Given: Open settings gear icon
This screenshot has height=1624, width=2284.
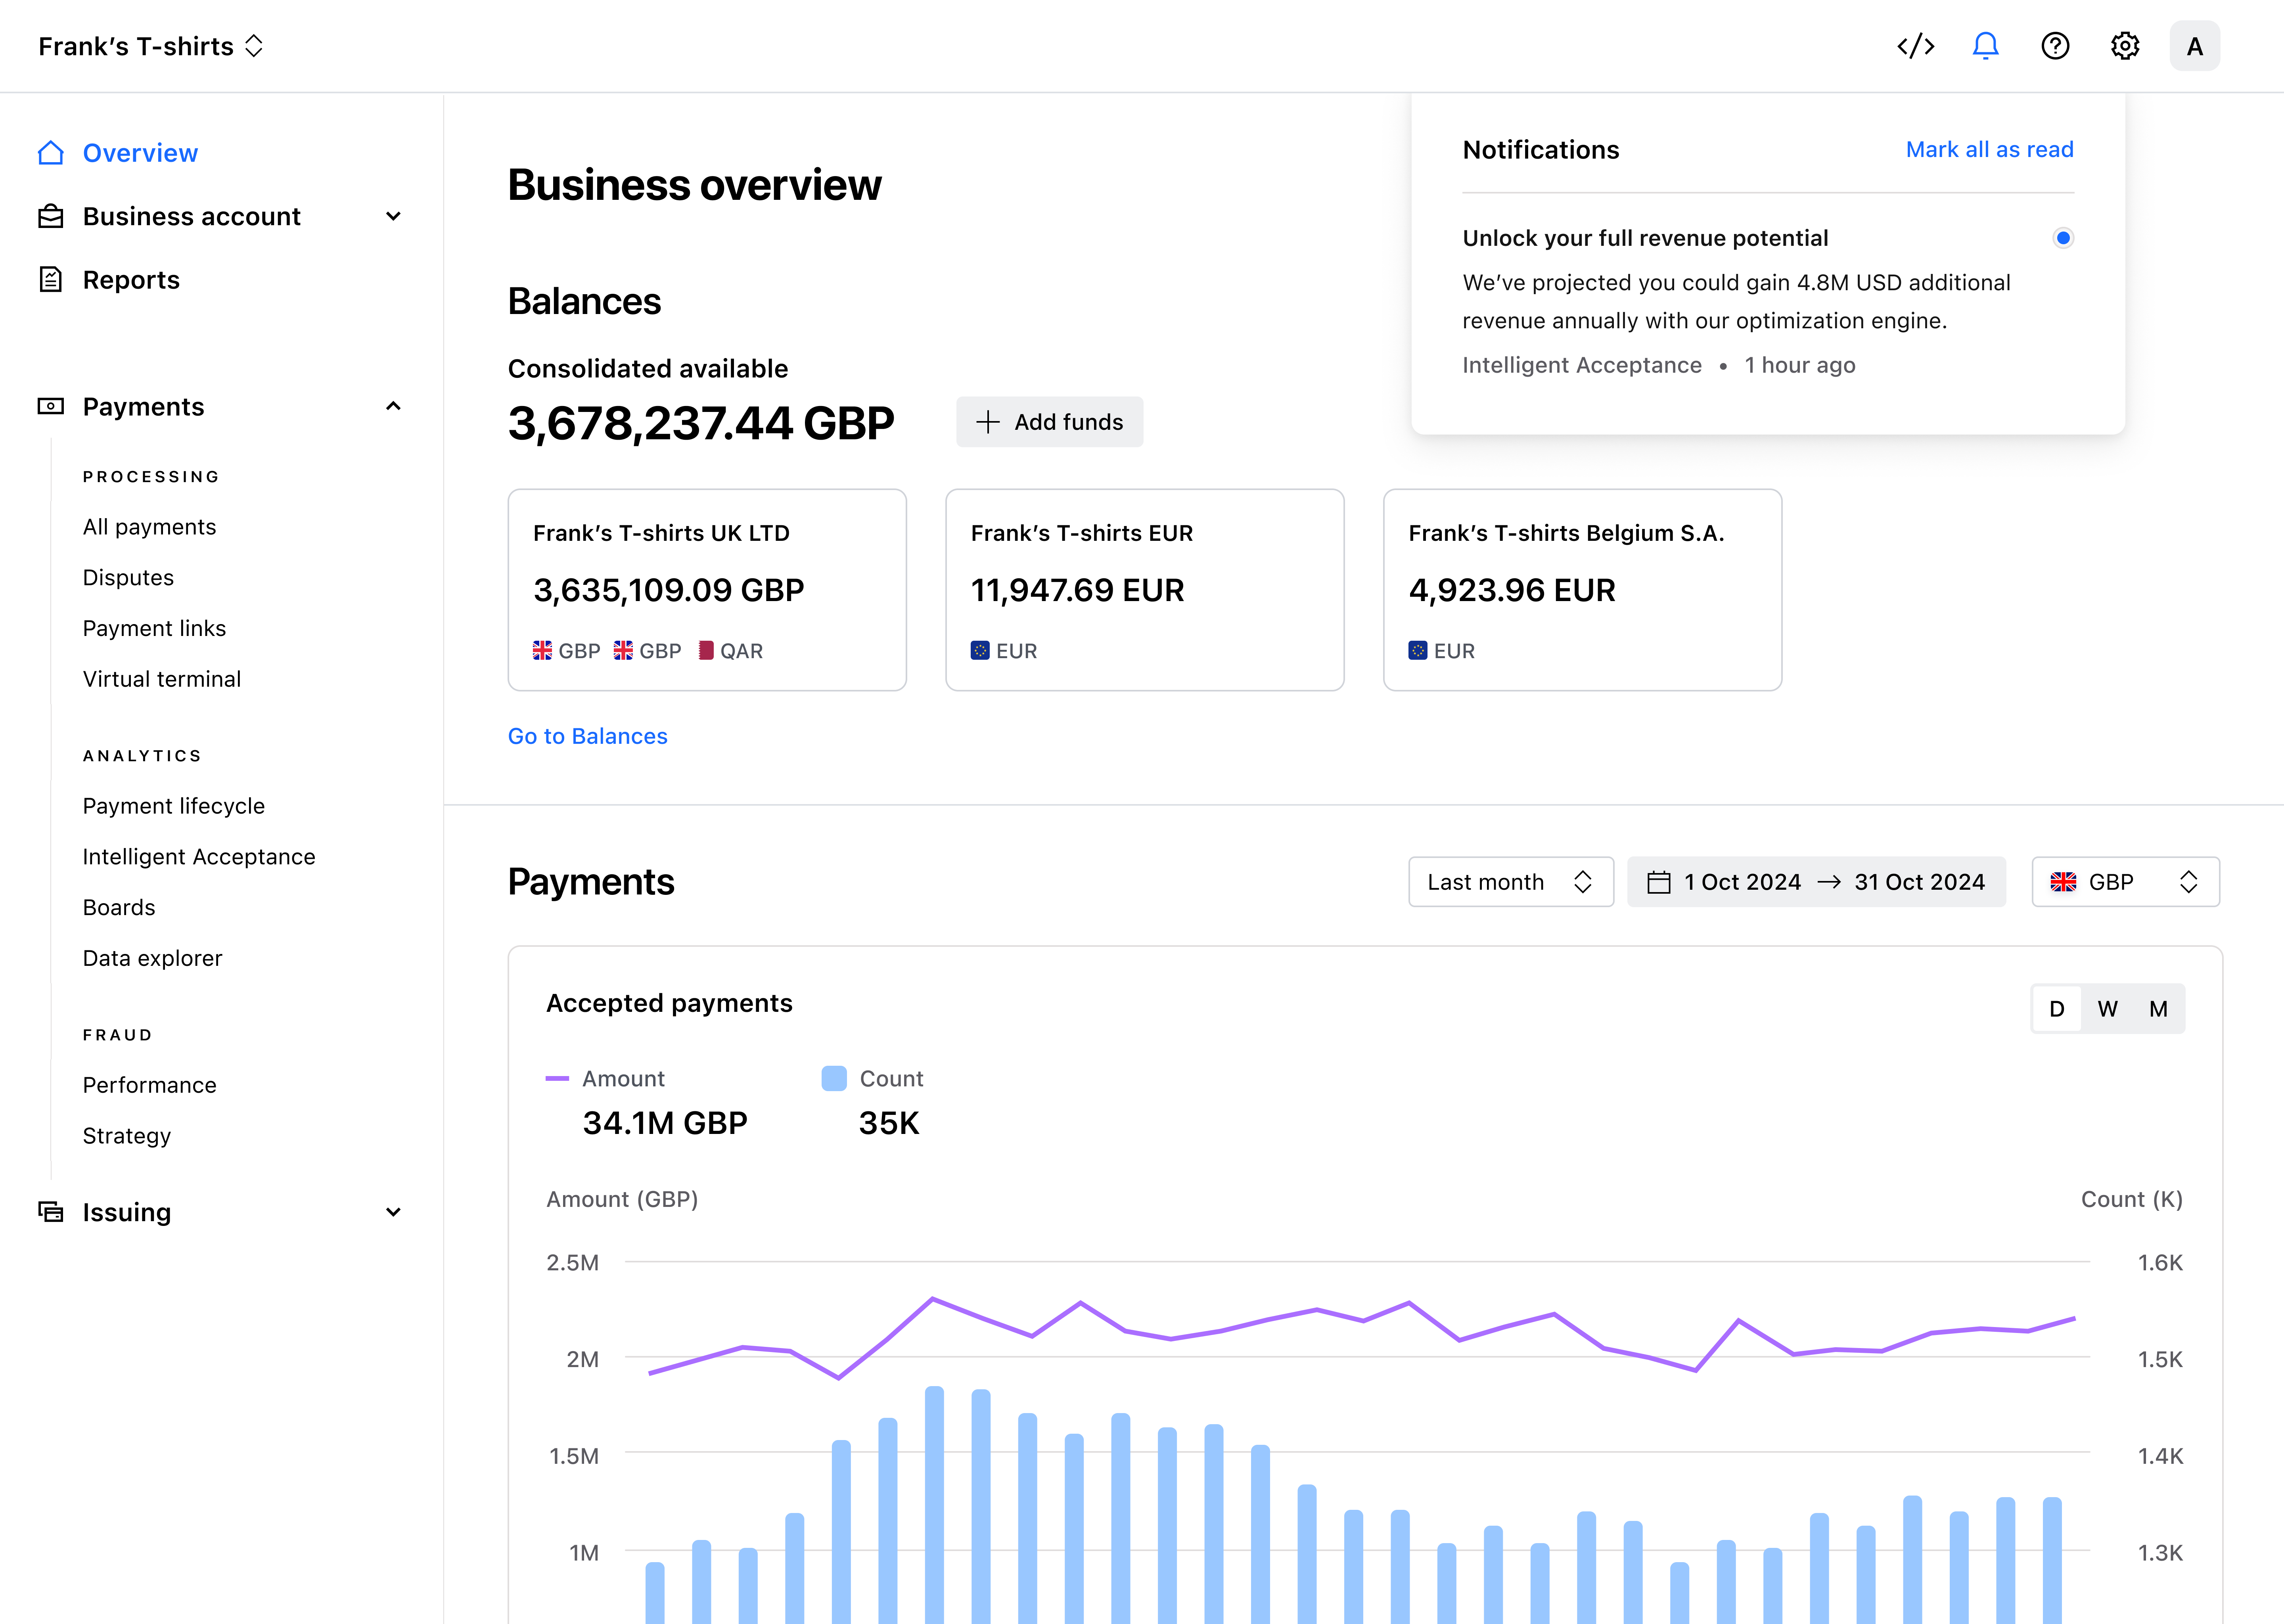Looking at the screenshot, I should coord(2125,46).
